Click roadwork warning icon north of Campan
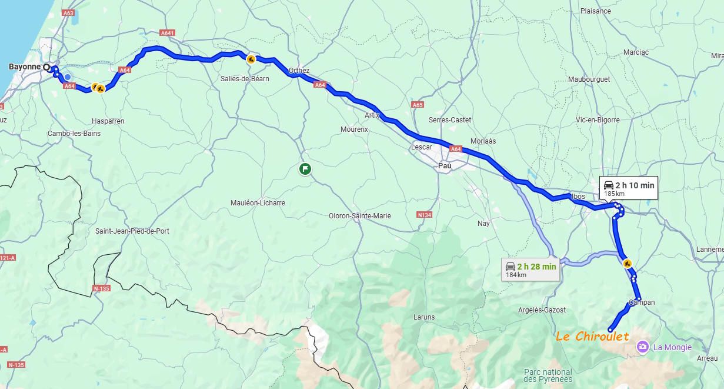 [x=628, y=263]
